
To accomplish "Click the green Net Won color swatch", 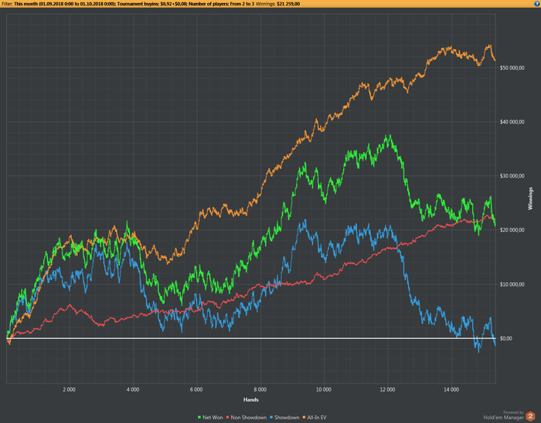I will point(199,418).
